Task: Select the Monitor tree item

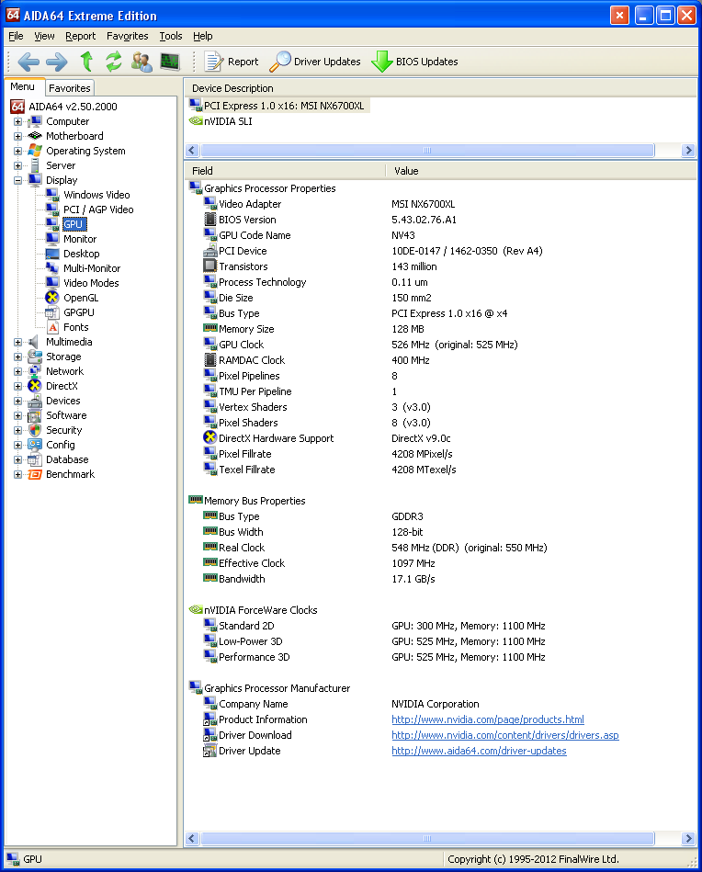Action: point(80,239)
